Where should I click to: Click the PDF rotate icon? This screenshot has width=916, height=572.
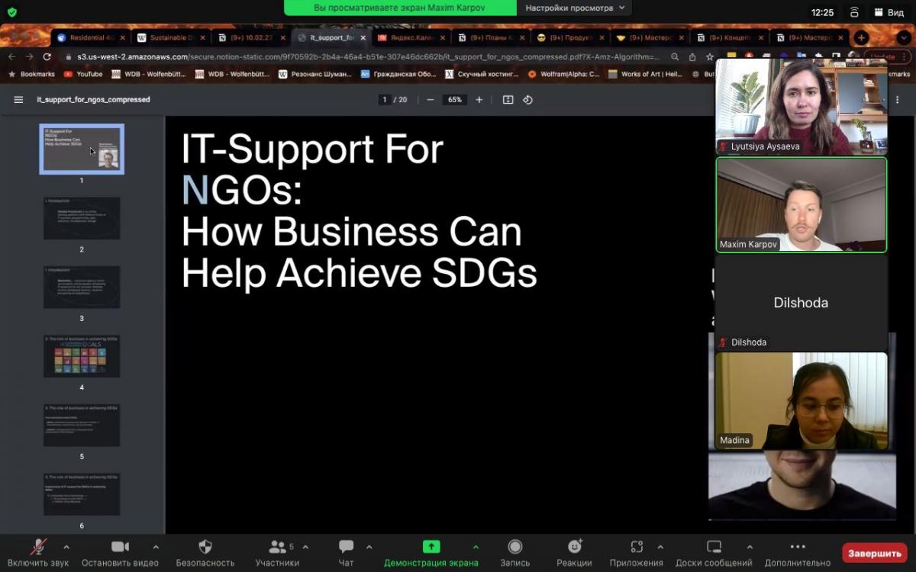[x=527, y=100]
